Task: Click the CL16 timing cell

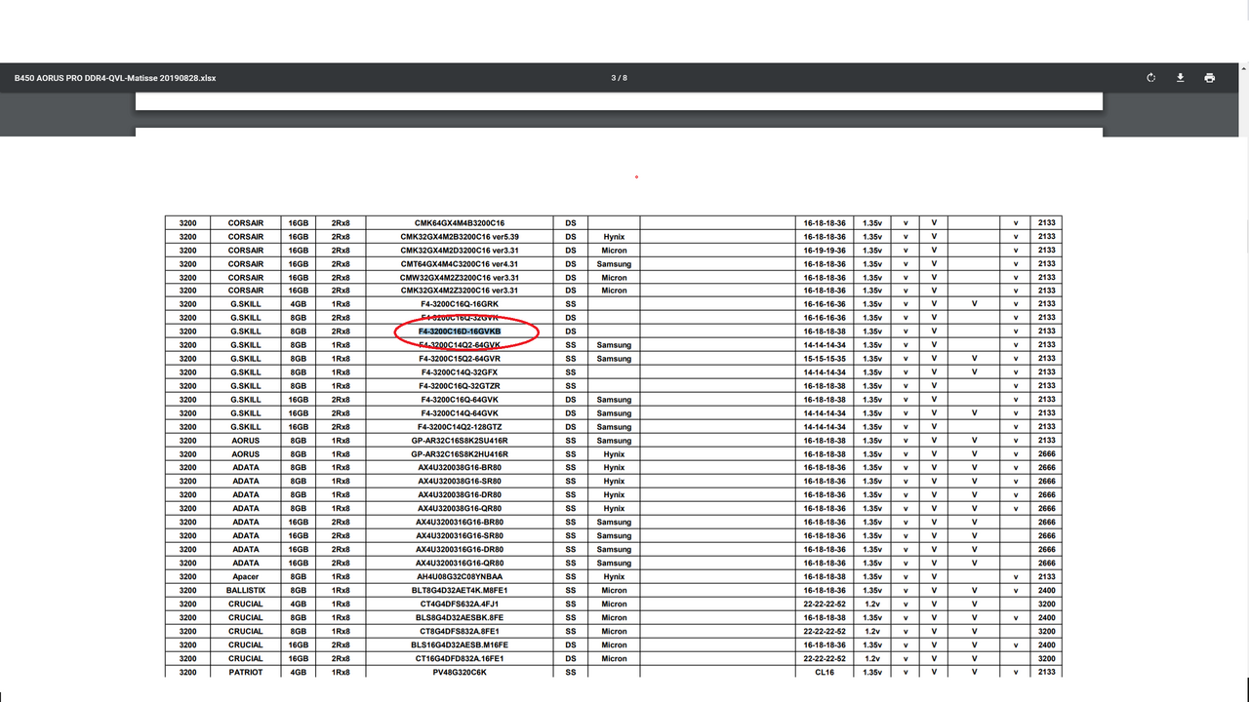Action: pyautogui.click(x=825, y=673)
